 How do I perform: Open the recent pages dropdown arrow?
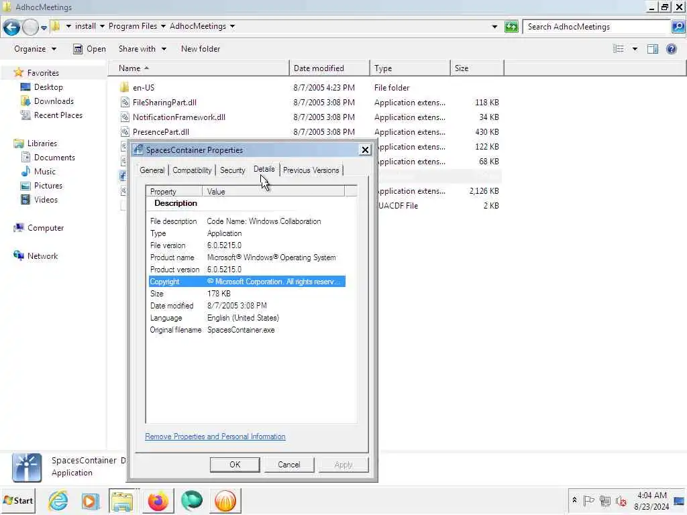point(44,27)
